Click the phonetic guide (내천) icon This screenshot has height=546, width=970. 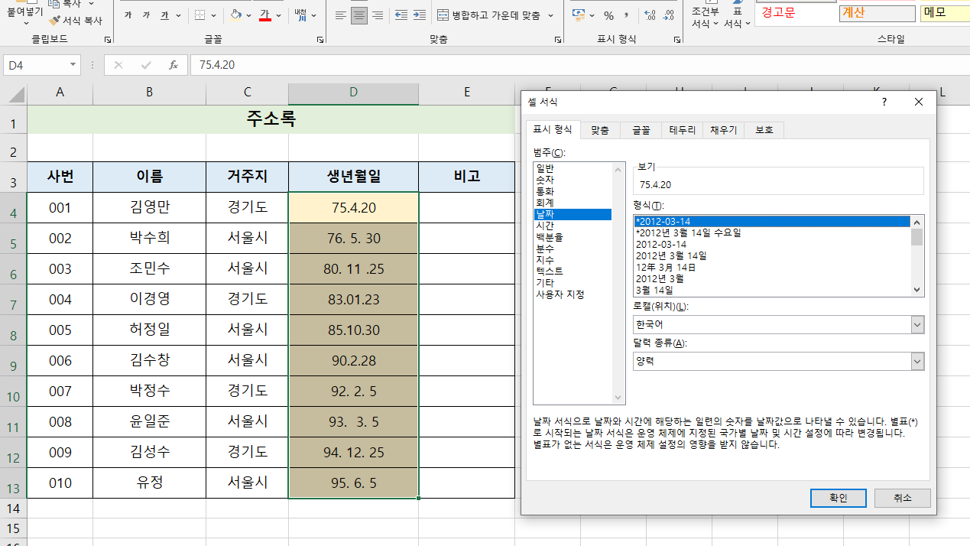pyautogui.click(x=300, y=15)
